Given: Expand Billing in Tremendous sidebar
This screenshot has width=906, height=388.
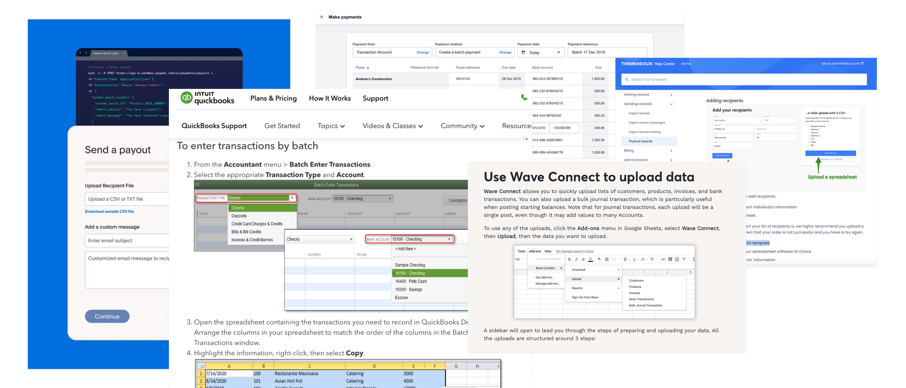Looking at the screenshot, I should pyautogui.click(x=671, y=151).
